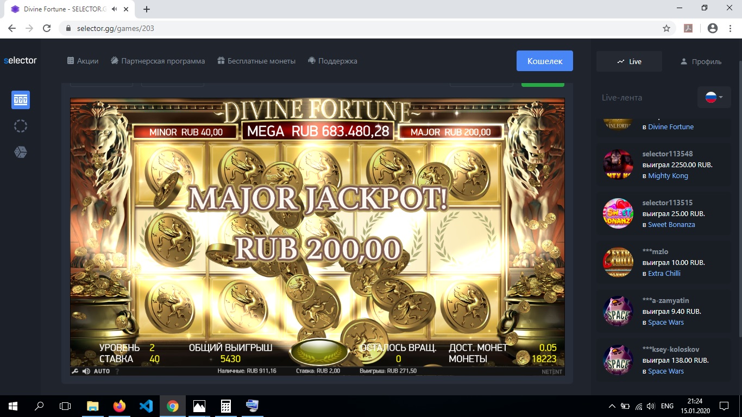The width and height of the screenshot is (742, 417).
Task: Open the Sweet Bonanza game link
Action: [671, 224]
